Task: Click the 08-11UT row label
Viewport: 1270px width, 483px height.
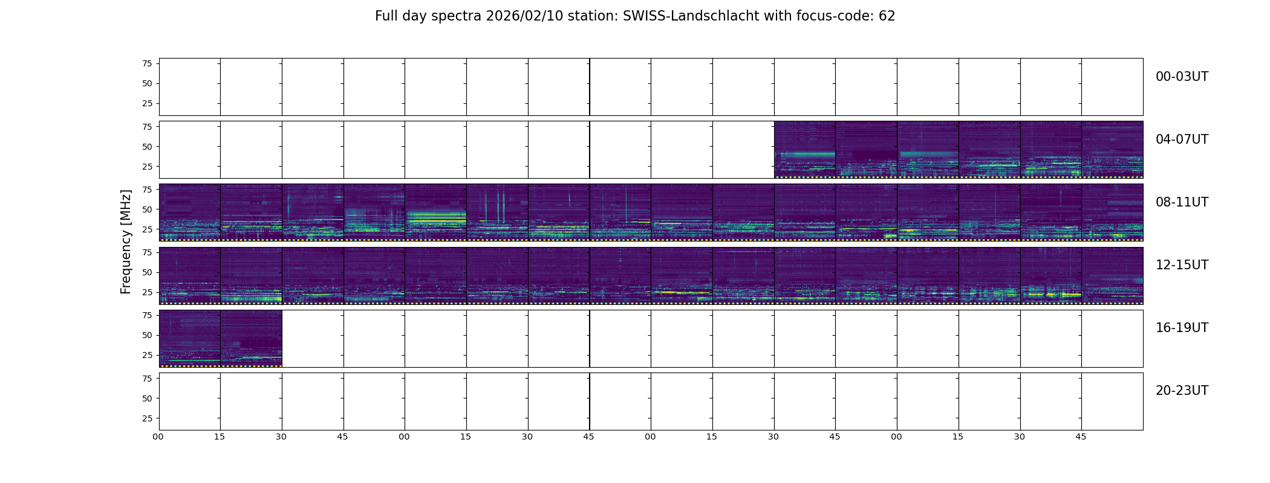Action: click(x=1182, y=202)
